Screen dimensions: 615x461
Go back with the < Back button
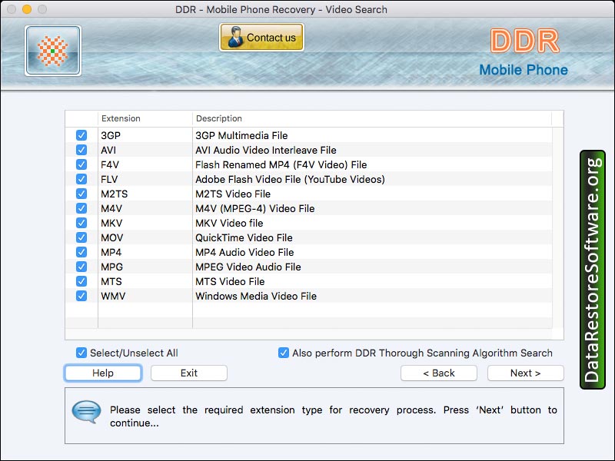click(x=439, y=373)
